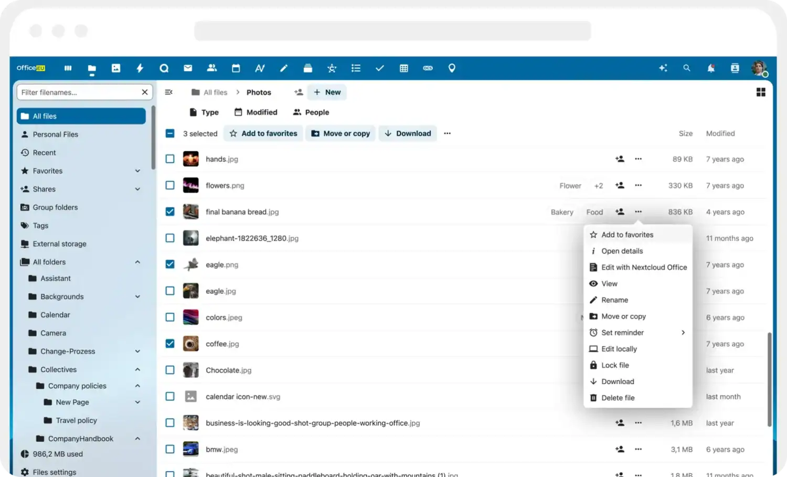
Task: Expand the Favorites section
Action: click(137, 171)
